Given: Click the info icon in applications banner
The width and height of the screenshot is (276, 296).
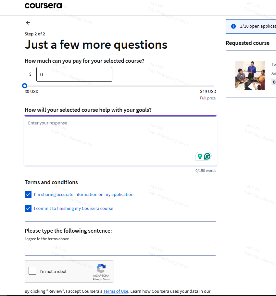Looking at the screenshot, I should point(233,26).
